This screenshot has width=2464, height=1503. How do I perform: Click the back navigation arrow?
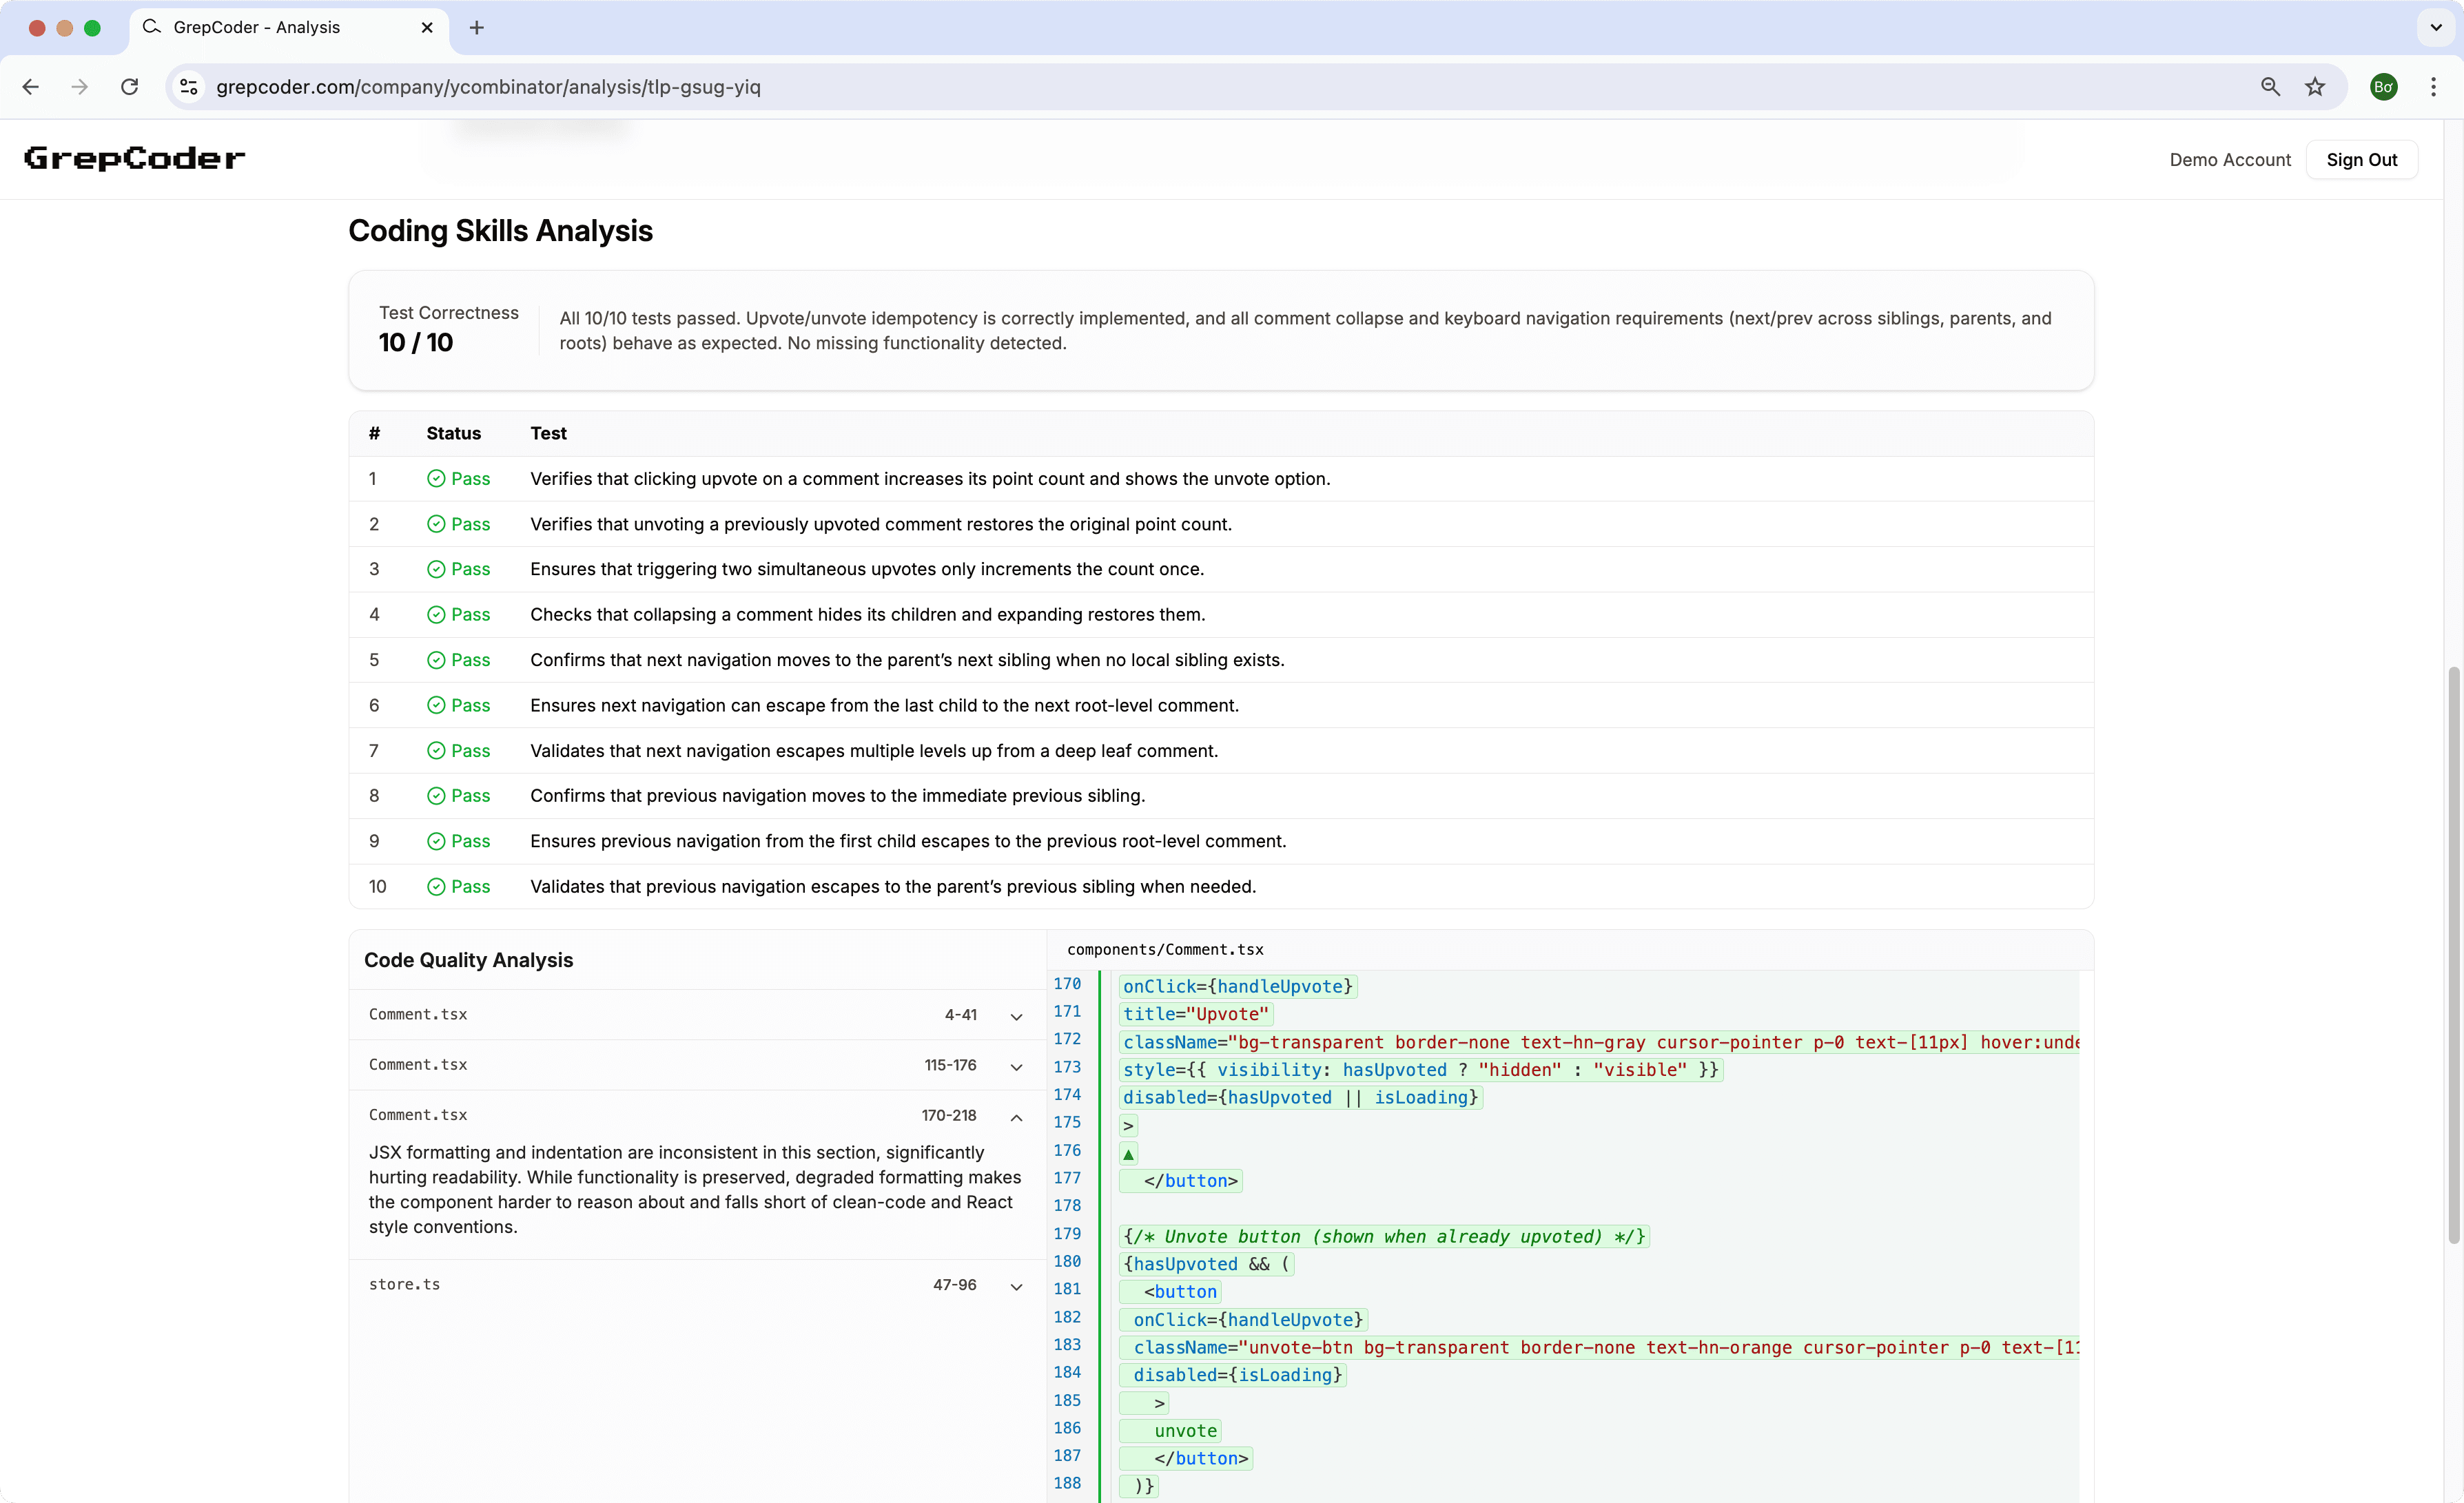[x=31, y=87]
